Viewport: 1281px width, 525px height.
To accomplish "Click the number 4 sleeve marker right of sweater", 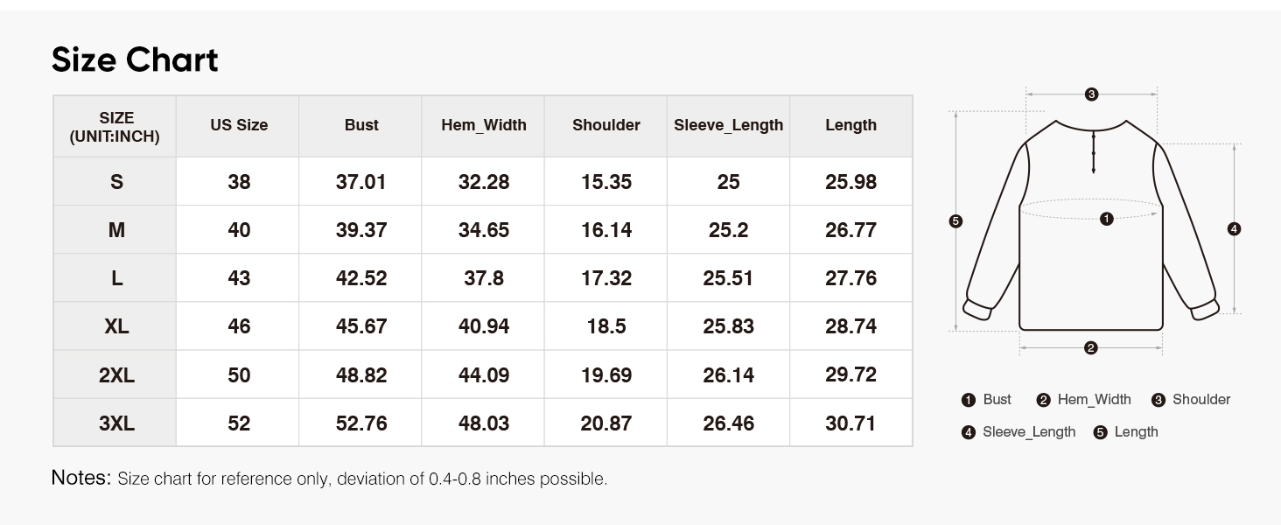I will pos(1234,229).
